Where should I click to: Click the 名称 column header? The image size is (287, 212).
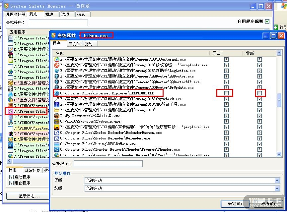point(131,53)
